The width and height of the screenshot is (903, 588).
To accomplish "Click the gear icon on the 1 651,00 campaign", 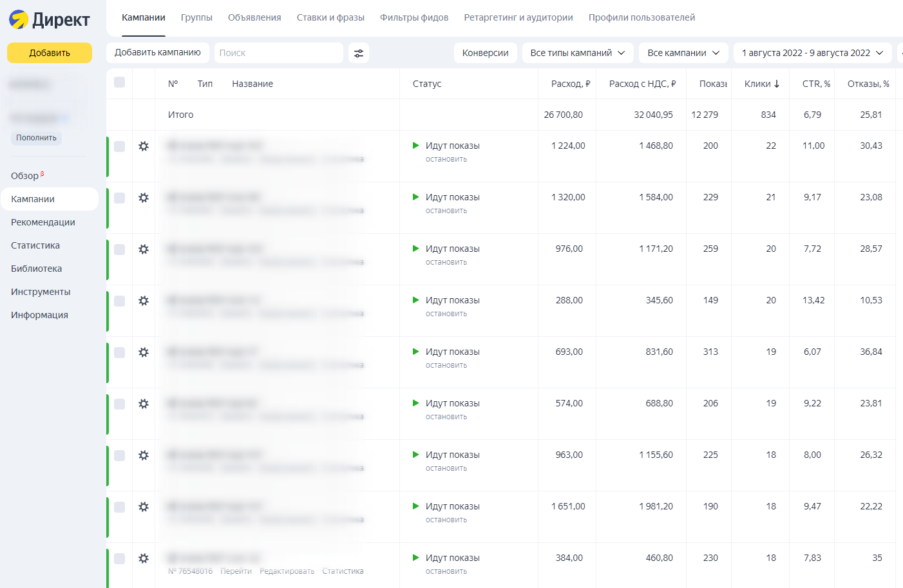I will tap(144, 507).
